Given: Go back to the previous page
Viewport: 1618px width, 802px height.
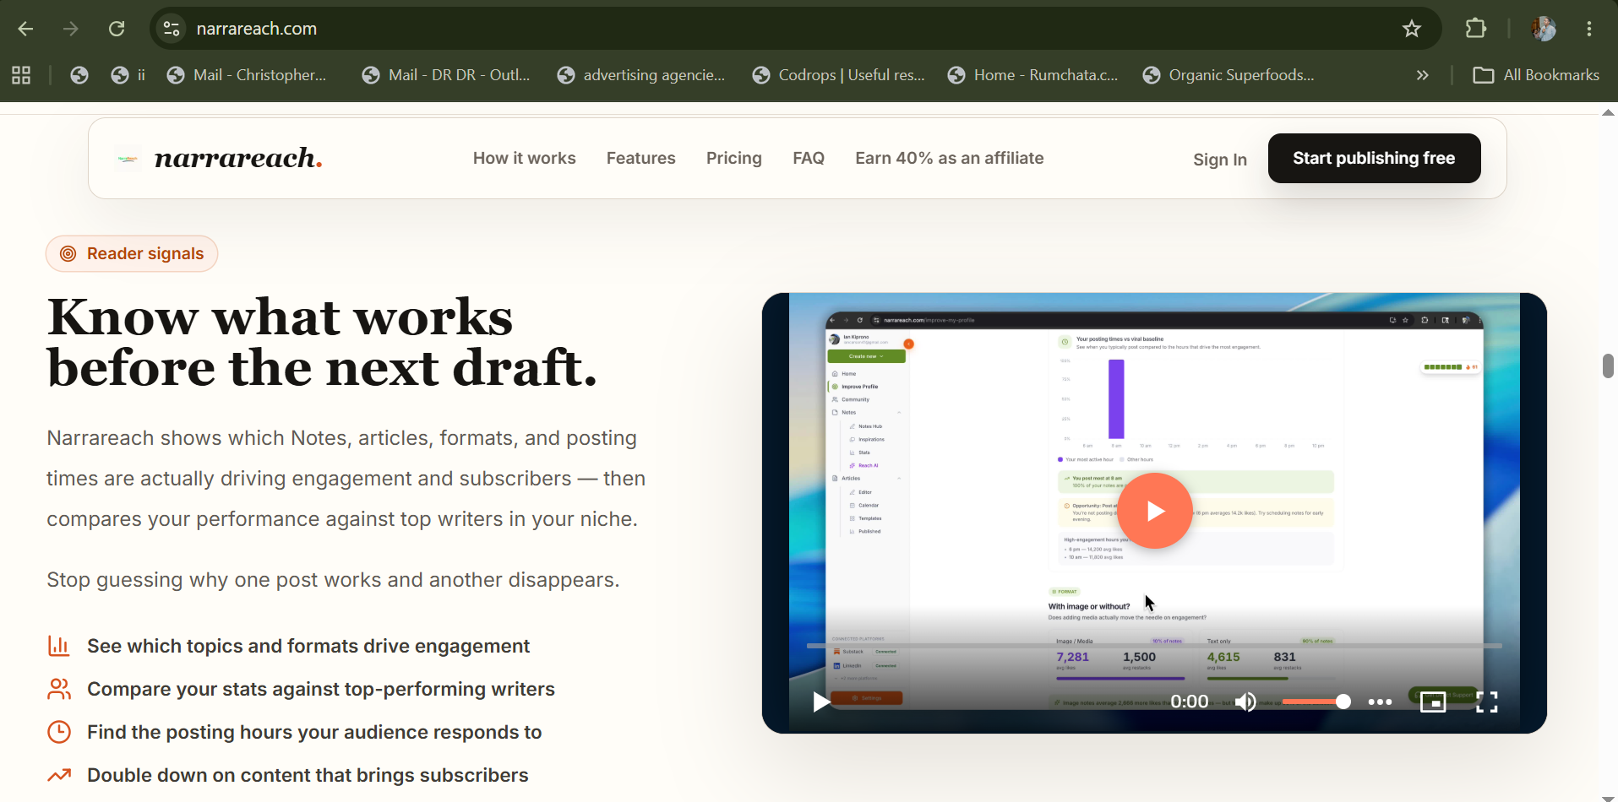Looking at the screenshot, I should 25,29.
